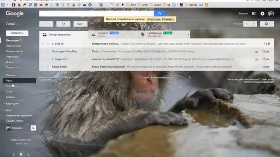Open the 'where is my satoshi????' email

[x=157, y=59]
